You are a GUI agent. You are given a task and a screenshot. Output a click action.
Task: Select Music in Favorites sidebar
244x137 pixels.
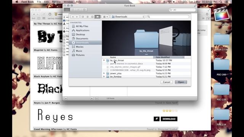[x=79, y=51]
